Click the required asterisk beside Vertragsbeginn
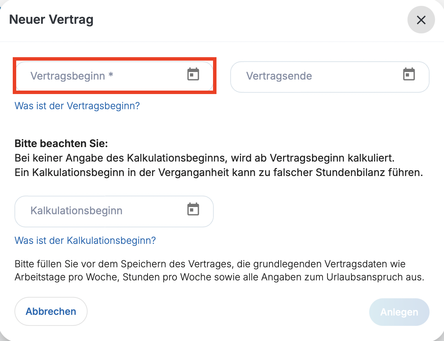Viewport: 444px width, 341px height. 111,75
